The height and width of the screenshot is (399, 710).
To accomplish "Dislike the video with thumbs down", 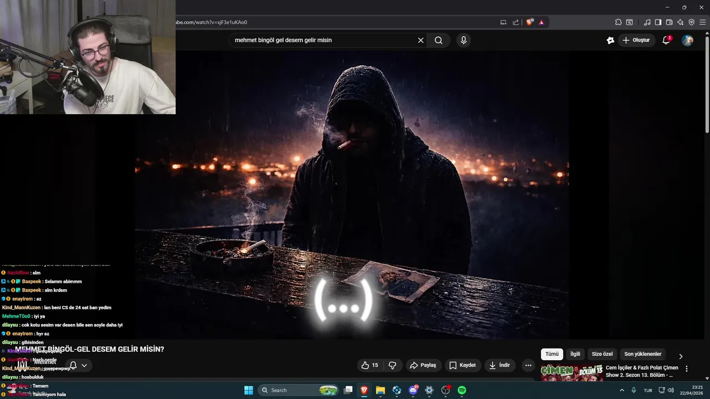I will point(393,365).
